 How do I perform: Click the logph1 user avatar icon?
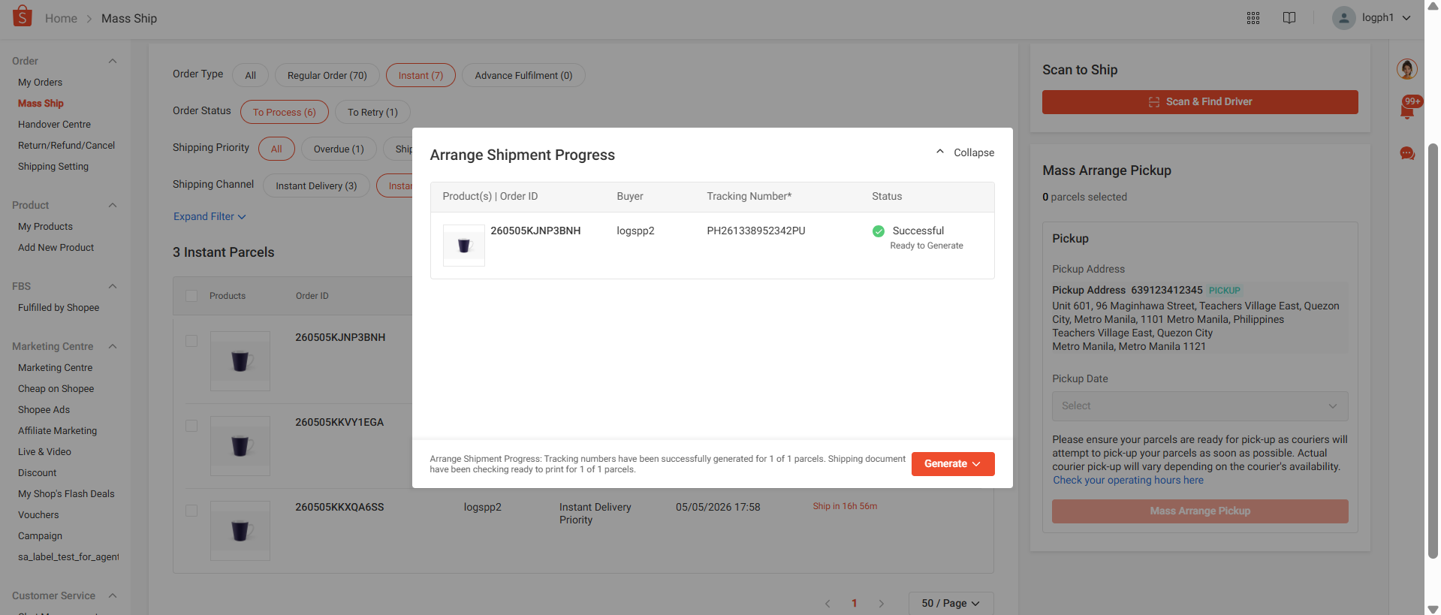[x=1343, y=18]
